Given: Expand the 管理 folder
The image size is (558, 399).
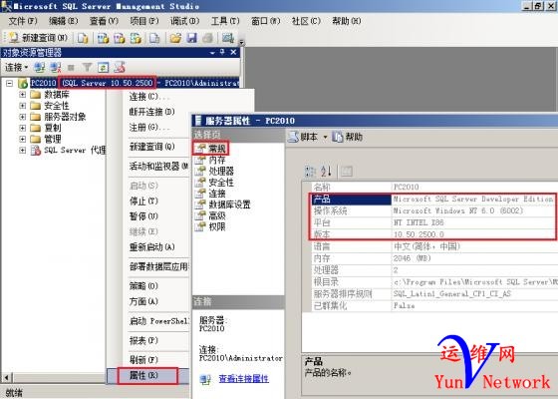Looking at the screenshot, I should click(22, 139).
